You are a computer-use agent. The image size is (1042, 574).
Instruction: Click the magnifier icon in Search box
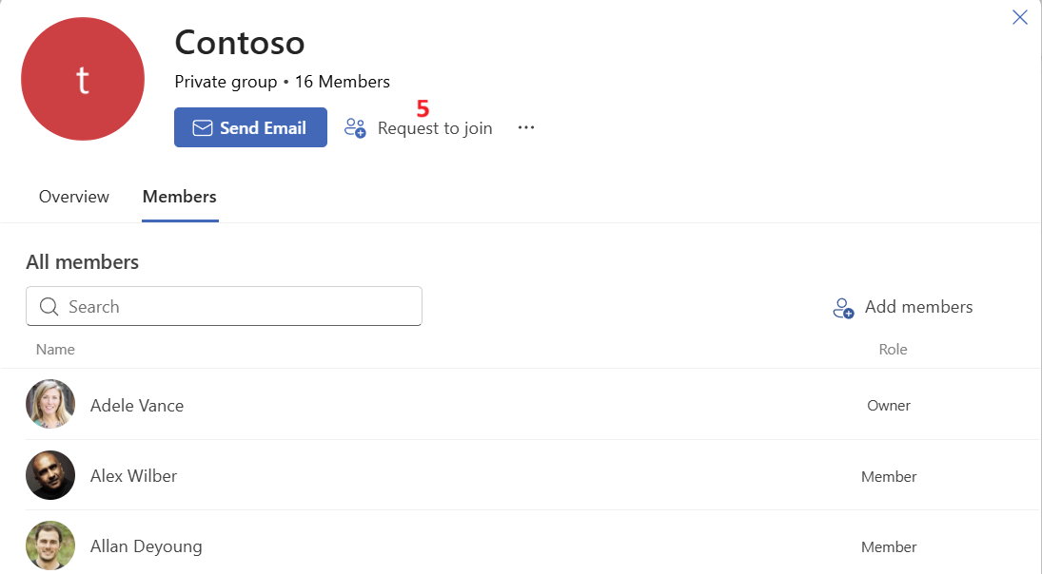49,307
